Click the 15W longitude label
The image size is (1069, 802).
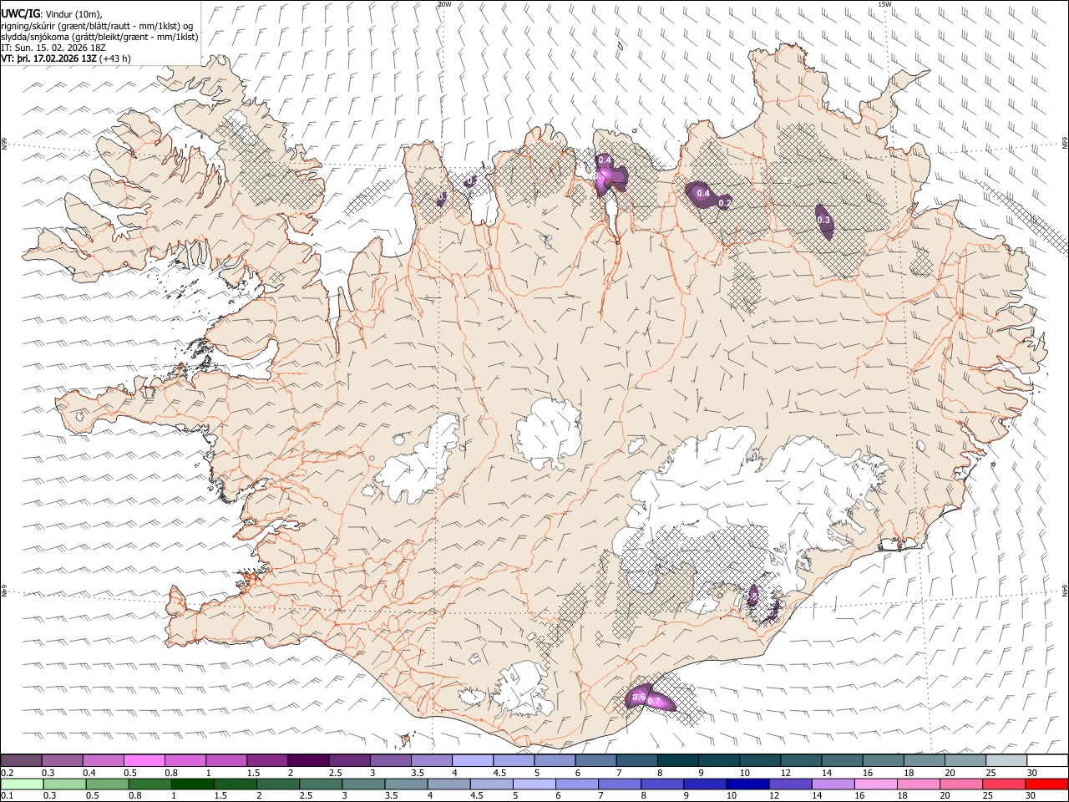[884, 4]
